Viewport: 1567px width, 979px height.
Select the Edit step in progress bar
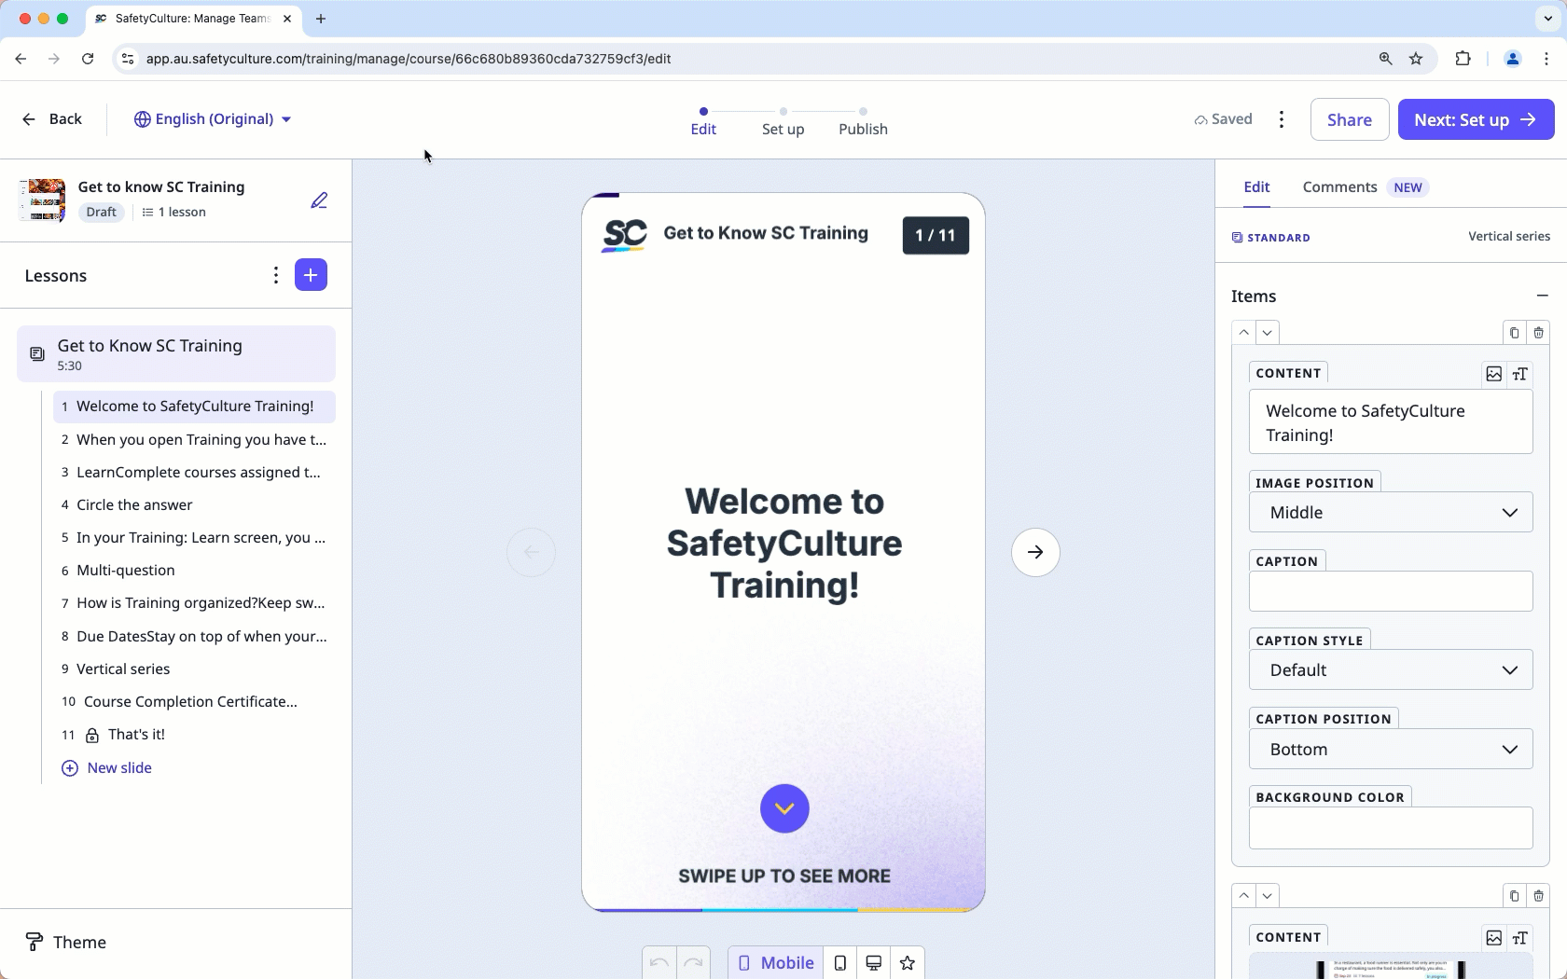pos(703,122)
